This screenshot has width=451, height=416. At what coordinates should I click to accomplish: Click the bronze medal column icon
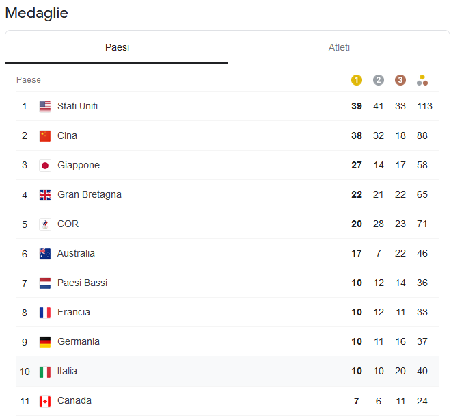400,80
